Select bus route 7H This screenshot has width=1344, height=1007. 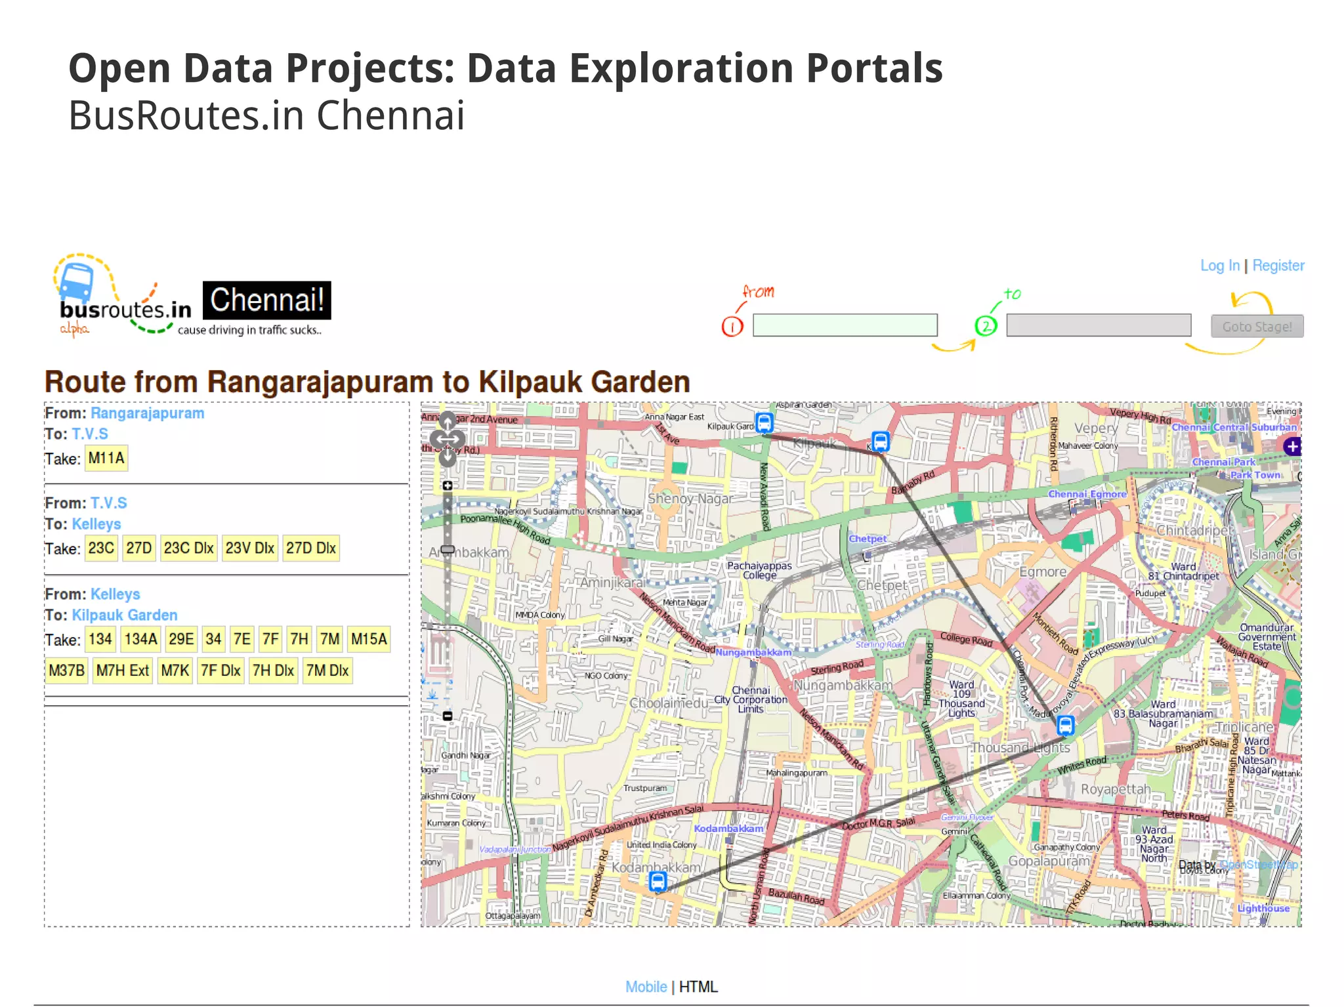click(299, 639)
